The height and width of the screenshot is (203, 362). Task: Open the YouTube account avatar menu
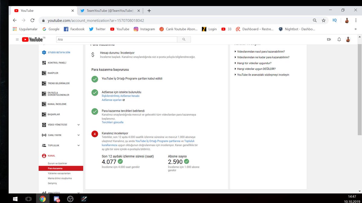348,39
